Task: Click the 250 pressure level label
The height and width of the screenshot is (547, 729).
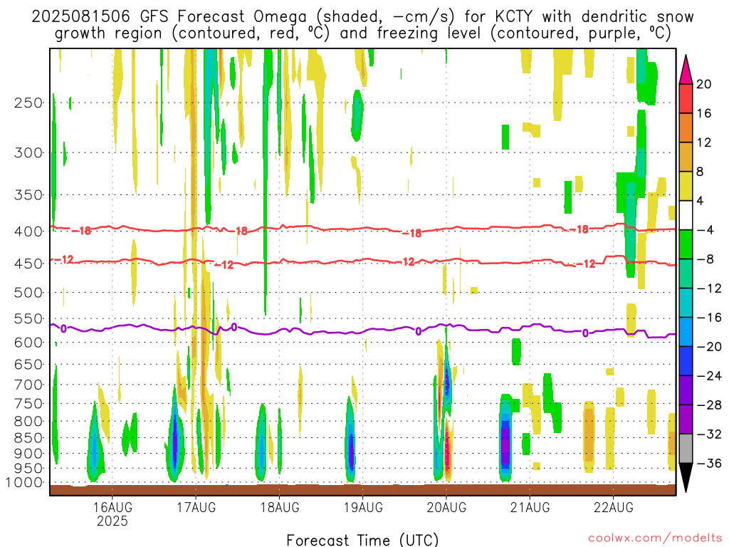Action: (28, 103)
